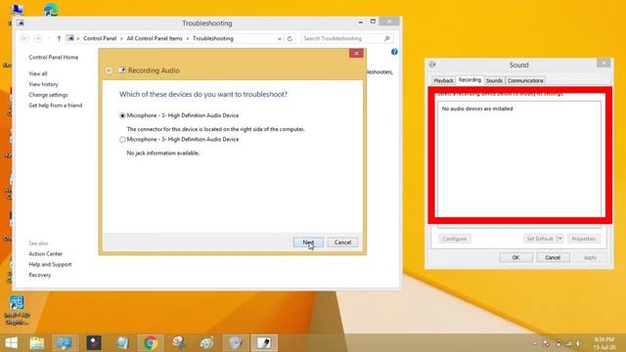Click the Sound dialog speaker title icon

coord(432,65)
